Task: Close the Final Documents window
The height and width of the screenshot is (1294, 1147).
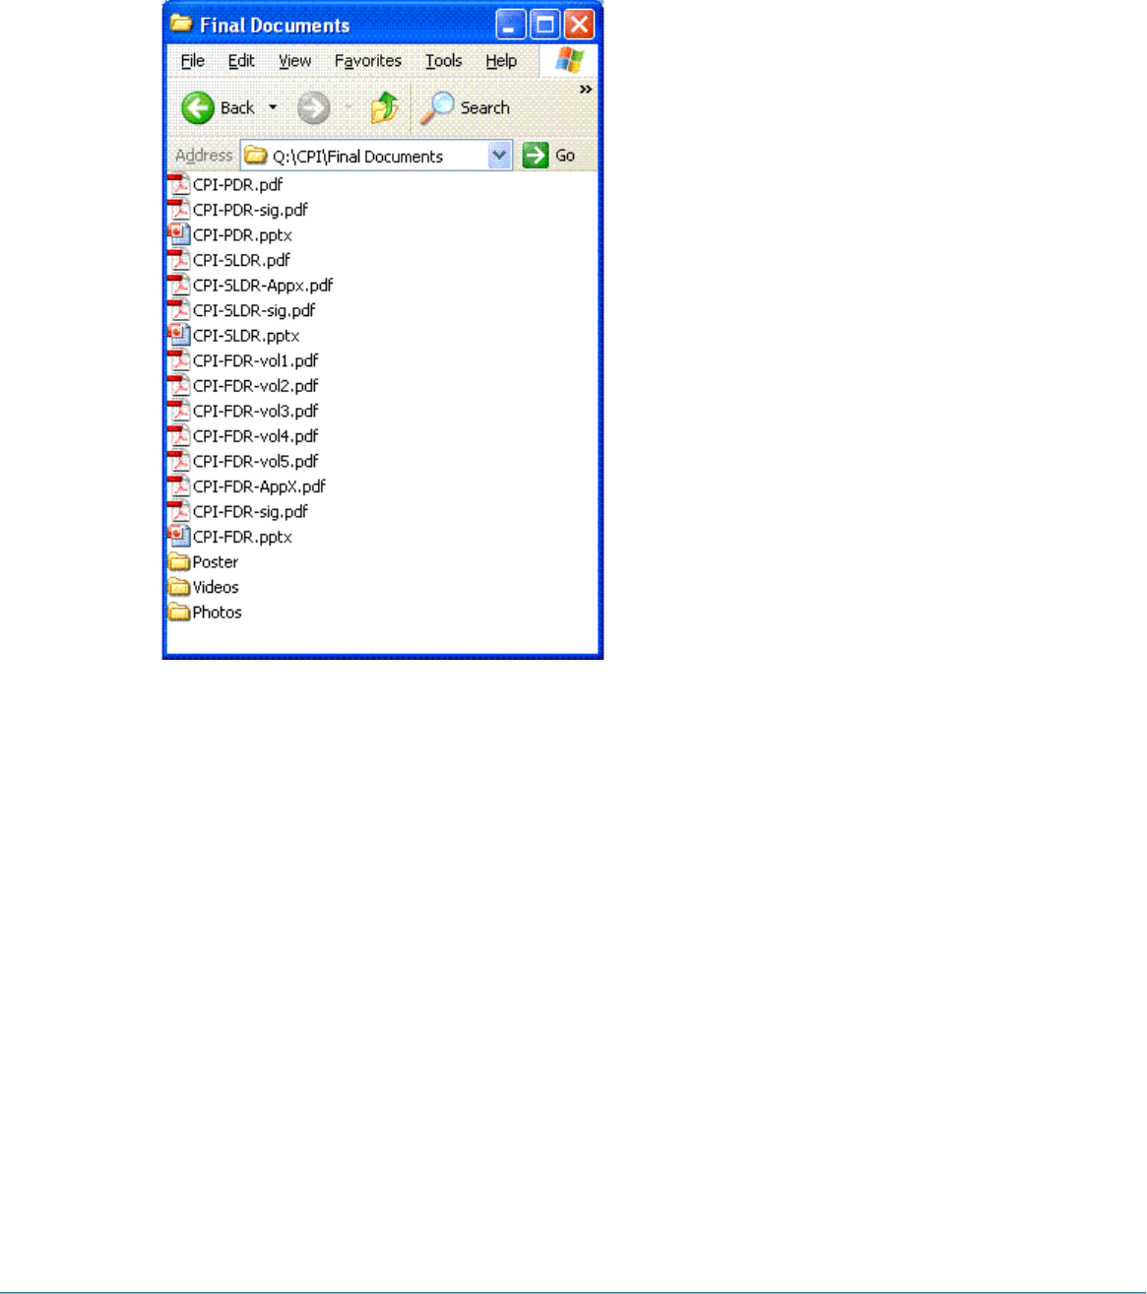Action: tap(580, 25)
